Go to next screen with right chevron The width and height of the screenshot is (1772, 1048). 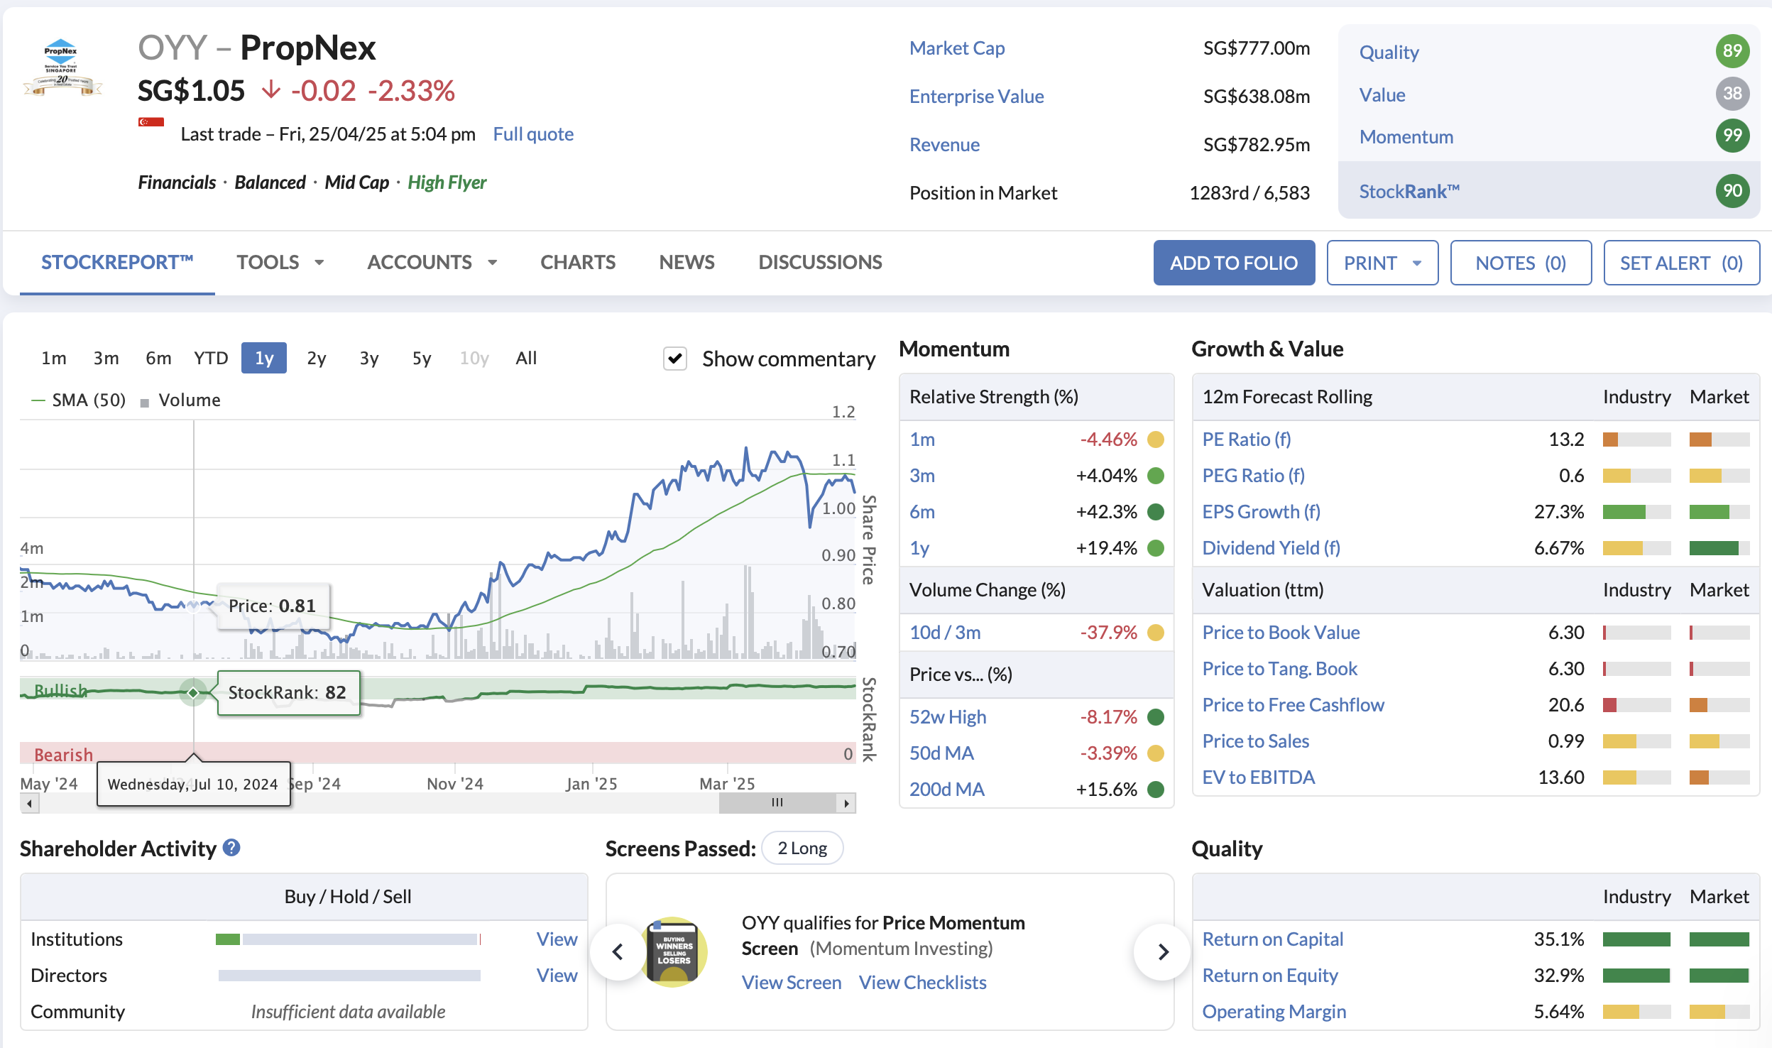click(x=1162, y=951)
